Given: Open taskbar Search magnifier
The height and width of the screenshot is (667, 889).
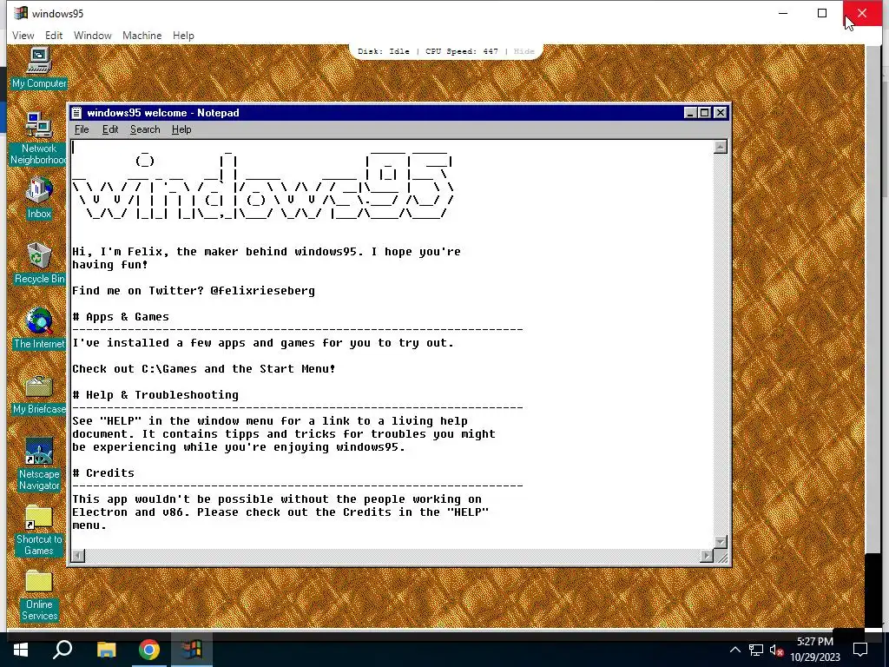Looking at the screenshot, I should (63, 650).
